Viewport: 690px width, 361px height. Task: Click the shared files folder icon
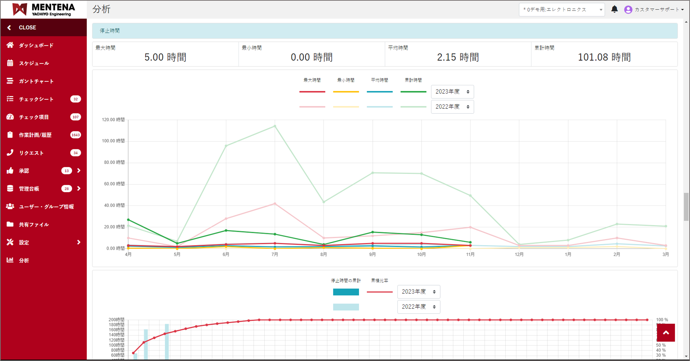tap(10, 224)
